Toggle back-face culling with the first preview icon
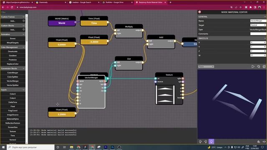The width and height of the screenshot is (267, 150). [x=200, y=142]
